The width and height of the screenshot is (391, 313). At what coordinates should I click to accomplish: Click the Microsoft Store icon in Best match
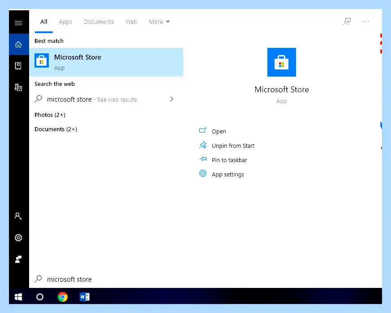point(42,60)
